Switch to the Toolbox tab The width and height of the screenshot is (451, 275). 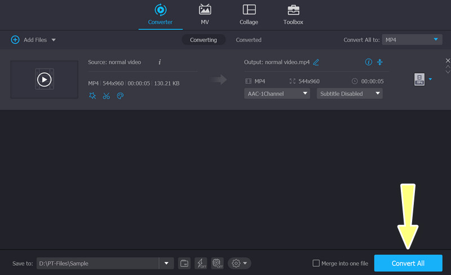293,15
